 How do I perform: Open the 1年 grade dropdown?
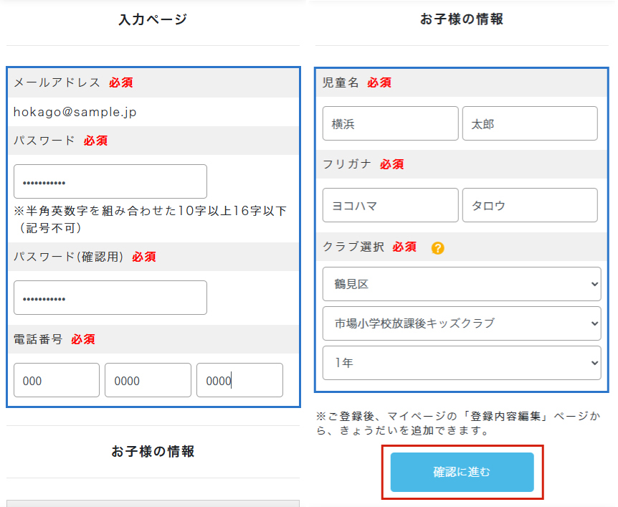pos(462,363)
